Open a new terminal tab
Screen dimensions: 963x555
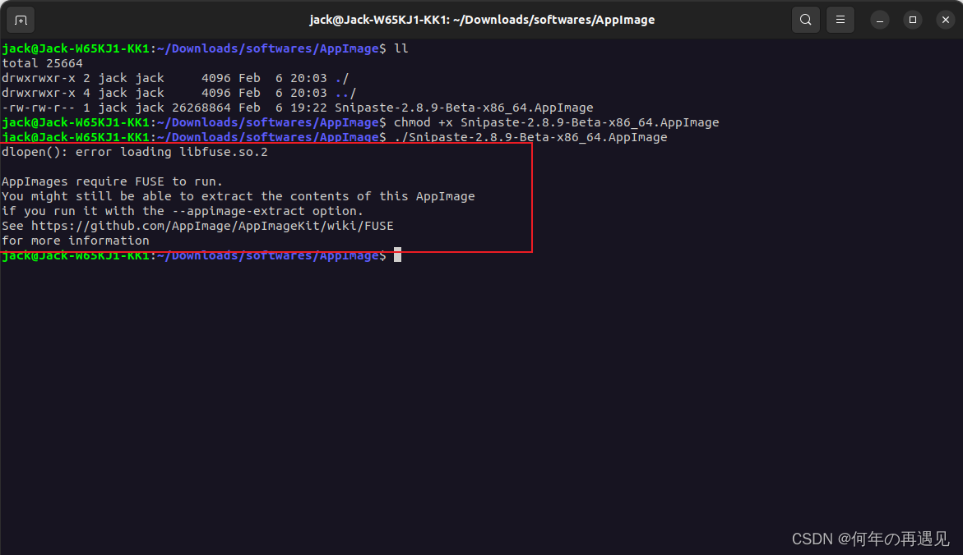(x=21, y=20)
